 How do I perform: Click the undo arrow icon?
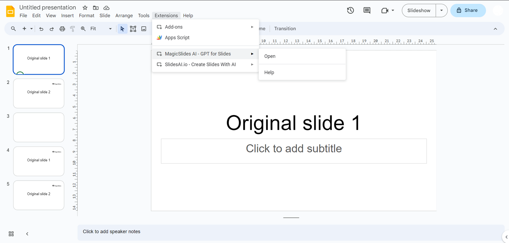[41, 29]
